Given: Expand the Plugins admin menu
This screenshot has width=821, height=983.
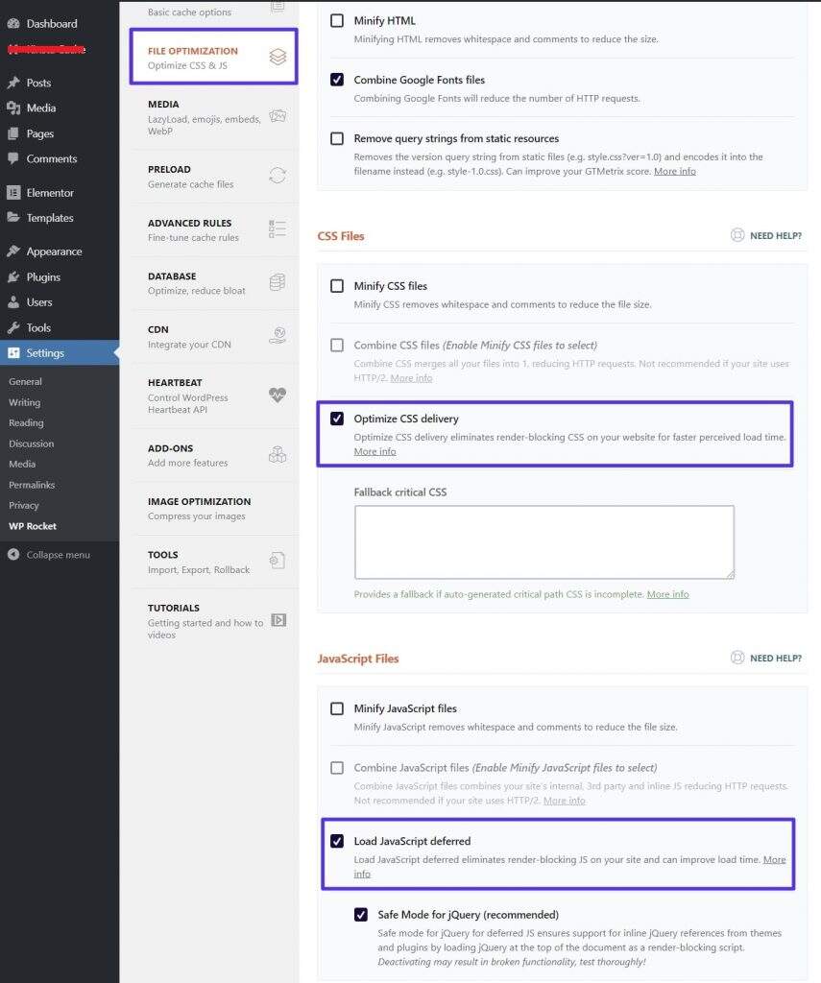Looking at the screenshot, I should click(43, 277).
